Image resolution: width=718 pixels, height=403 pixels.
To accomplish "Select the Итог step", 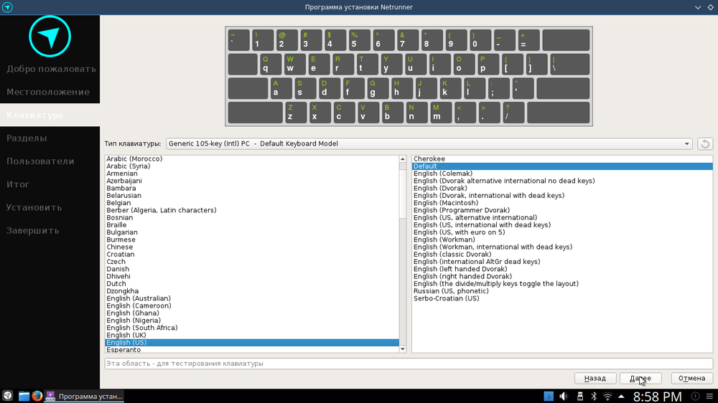I will 50,184.
